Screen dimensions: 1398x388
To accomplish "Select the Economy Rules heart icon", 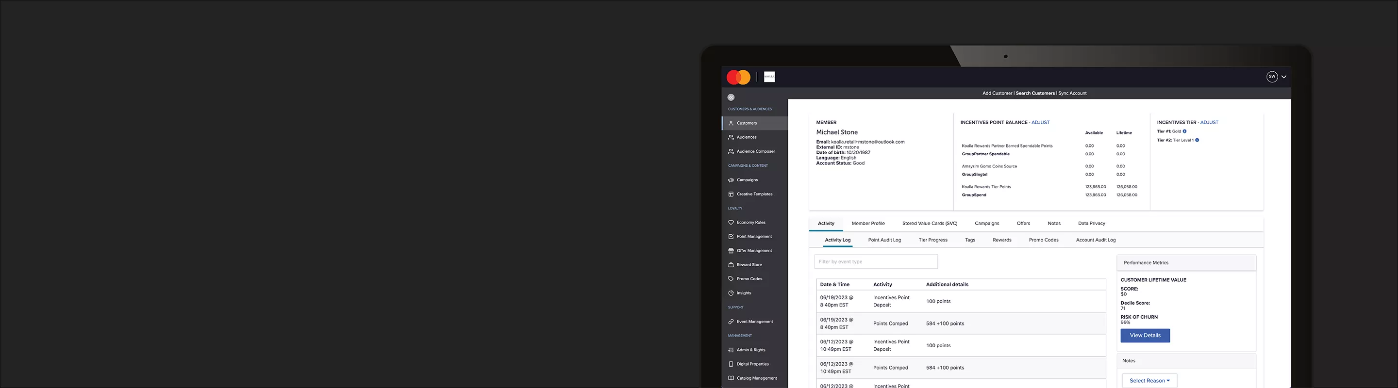I will pos(731,223).
